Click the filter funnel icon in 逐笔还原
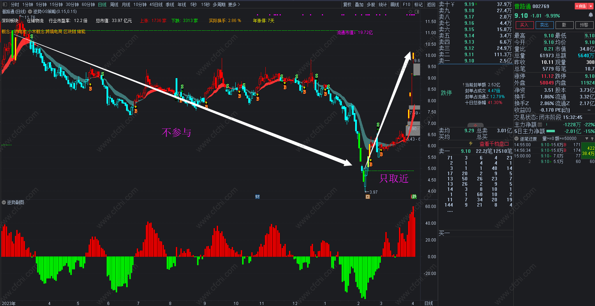 pyautogui.click(x=587, y=139)
